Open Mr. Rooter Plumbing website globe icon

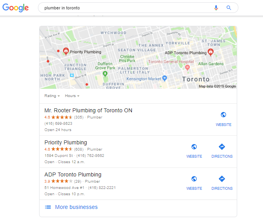pos(223,115)
